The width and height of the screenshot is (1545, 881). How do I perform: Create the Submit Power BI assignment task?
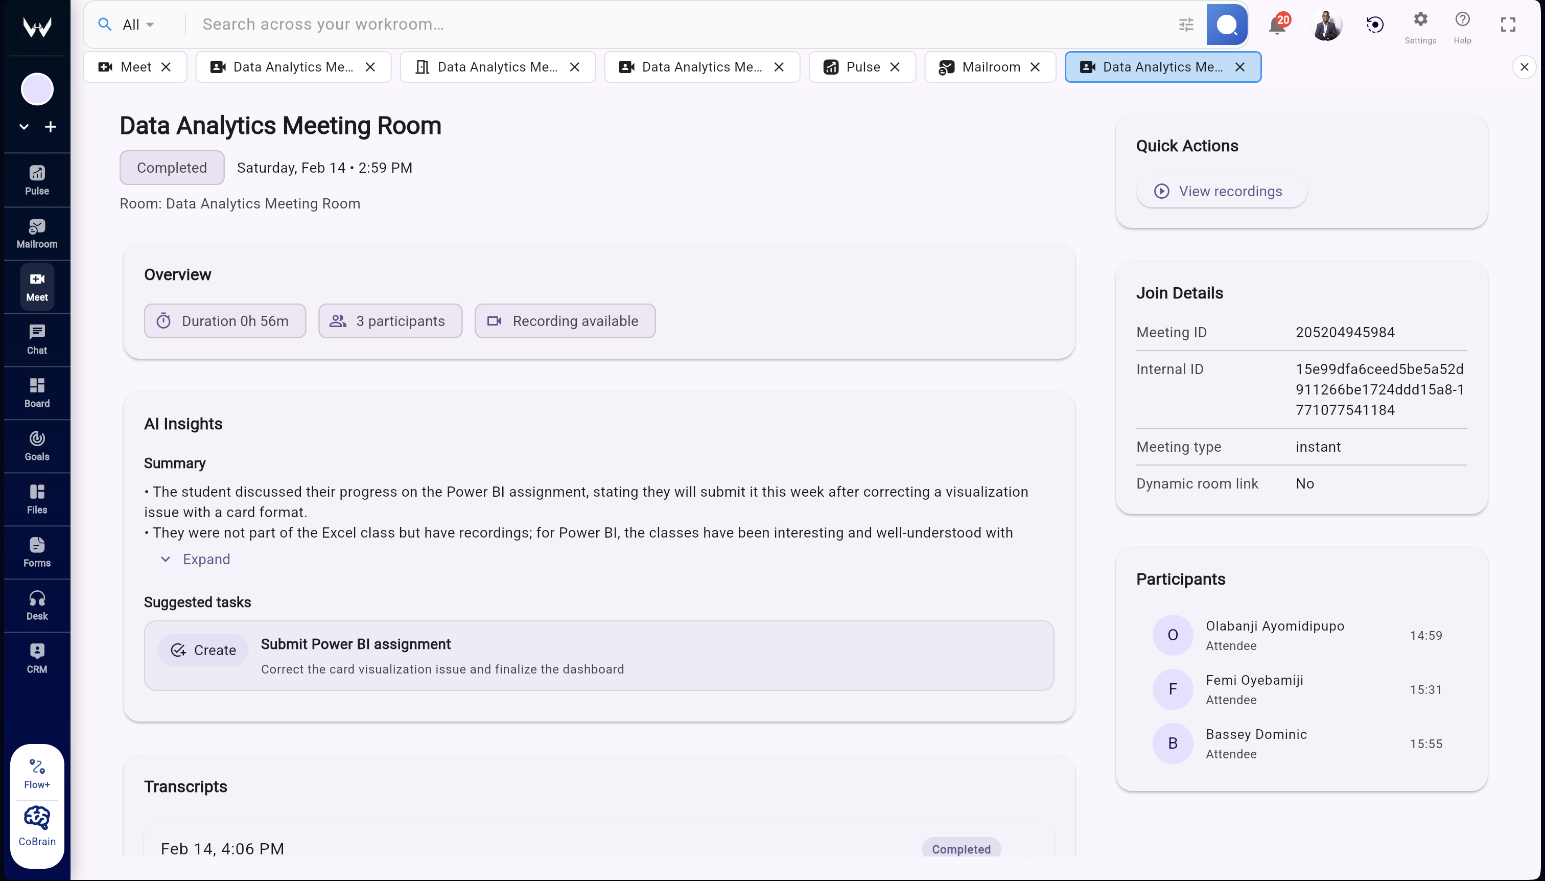click(x=203, y=650)
